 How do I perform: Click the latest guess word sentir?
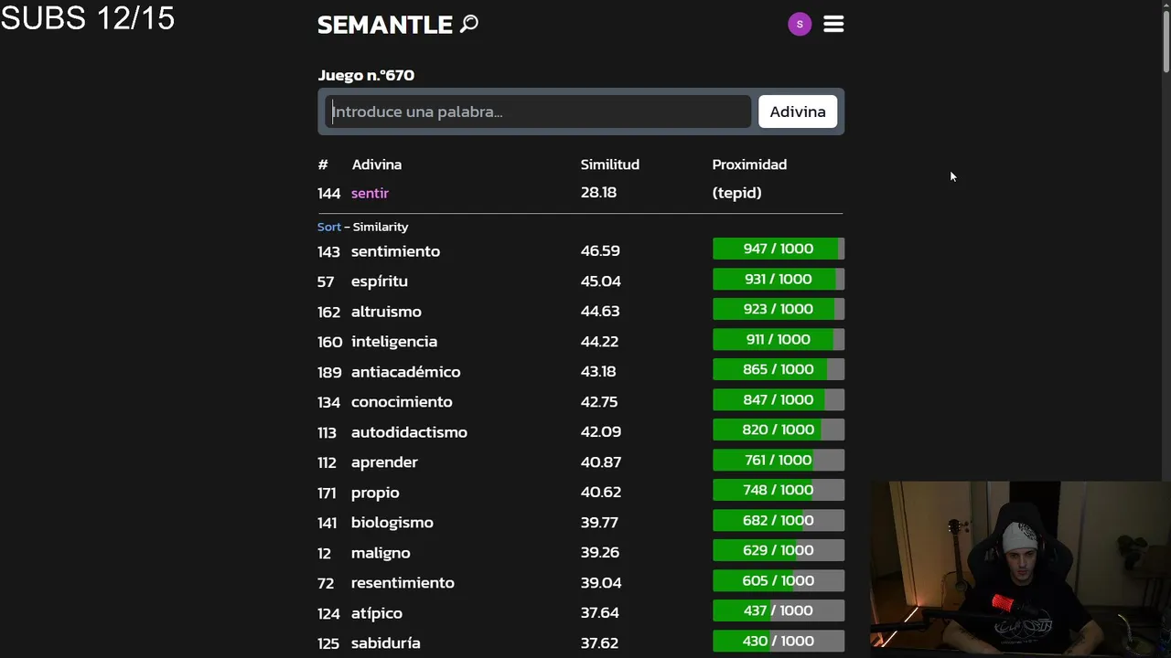pyautogui.click(x=370, y=193)
